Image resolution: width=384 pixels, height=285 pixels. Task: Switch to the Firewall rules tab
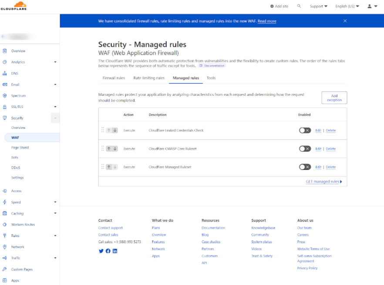click(x=114, y=78)
